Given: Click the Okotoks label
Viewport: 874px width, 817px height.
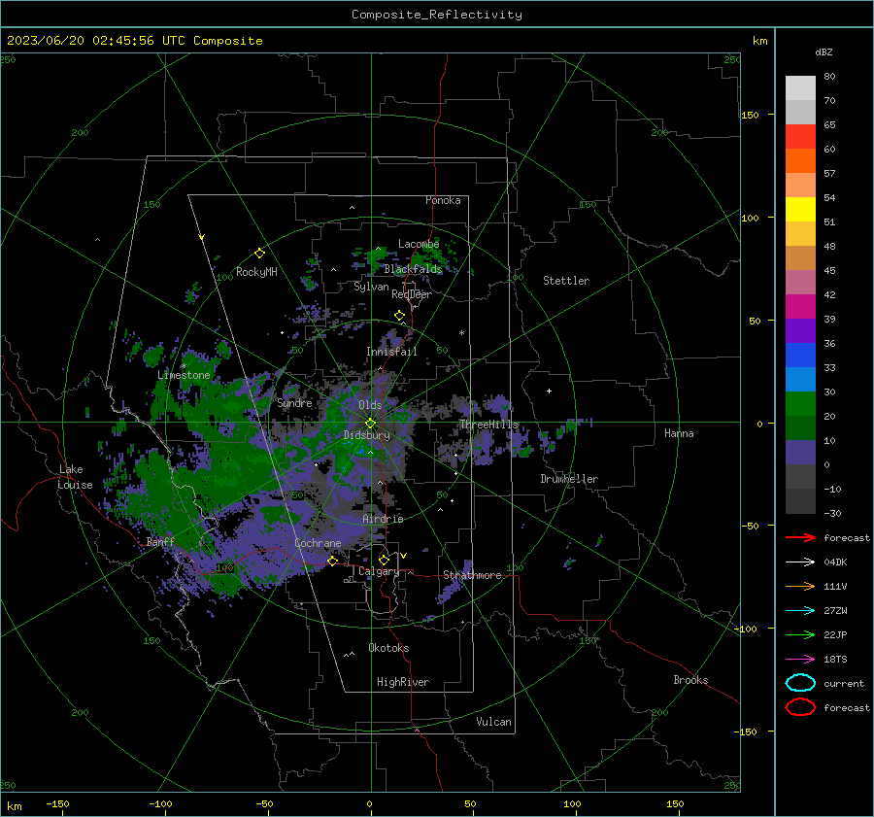Looking at the screenshot, I should 388,648.
